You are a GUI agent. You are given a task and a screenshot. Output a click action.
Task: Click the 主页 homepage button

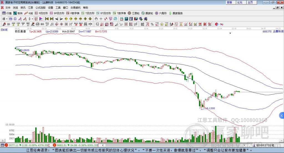(252, 2)
